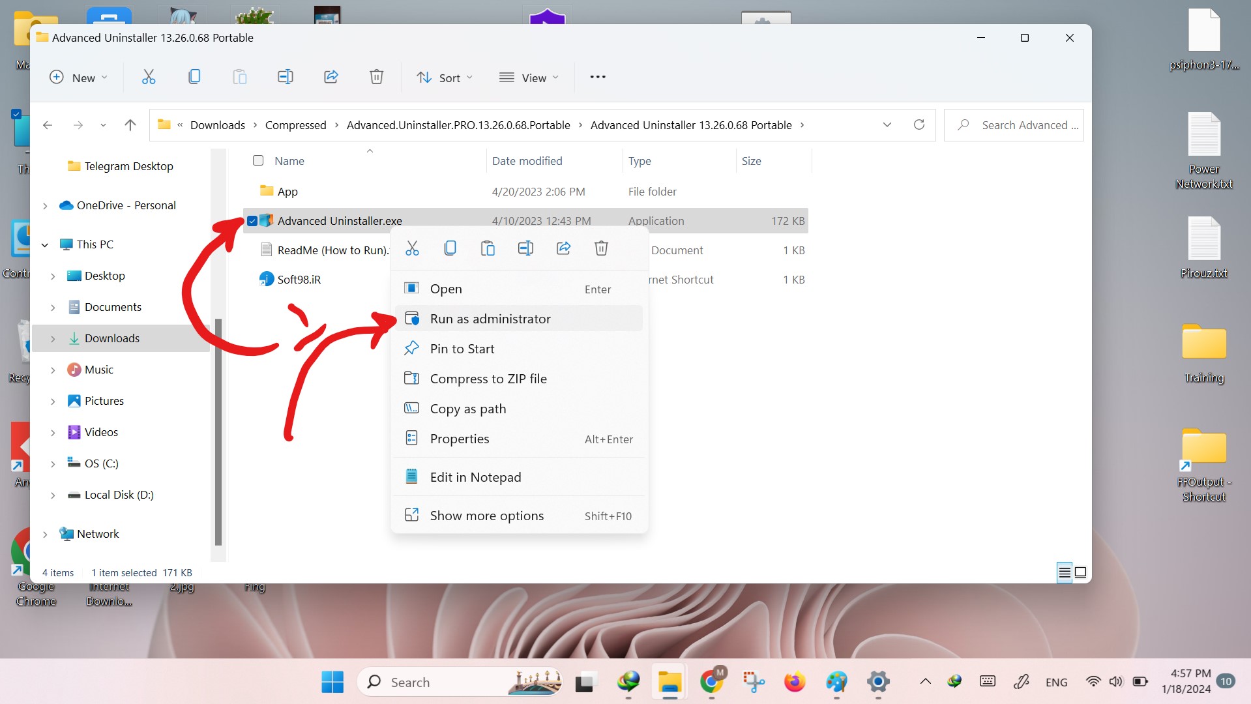Expand the OneDrive - Personal tree node
1251x704 pixels.
pos(45,206)
